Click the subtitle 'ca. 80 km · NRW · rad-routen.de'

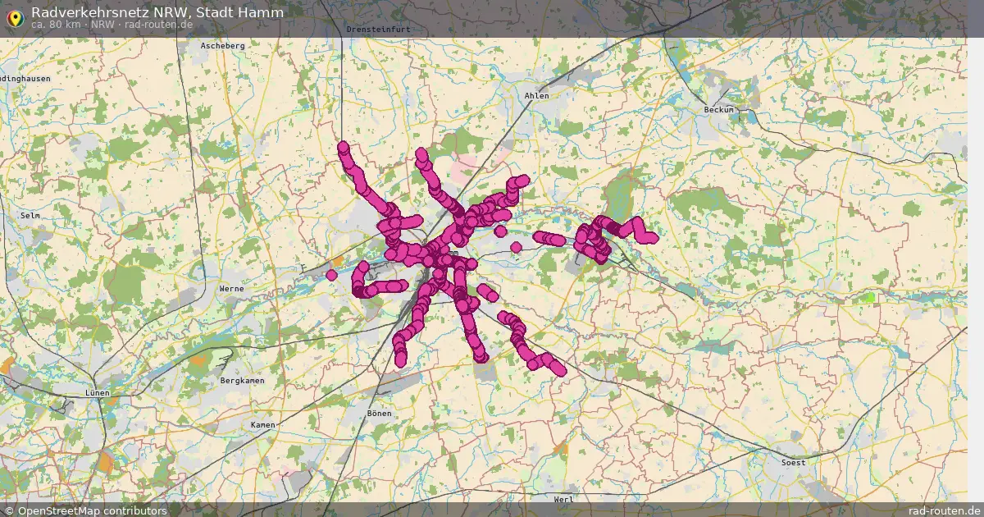pos(112,25)
